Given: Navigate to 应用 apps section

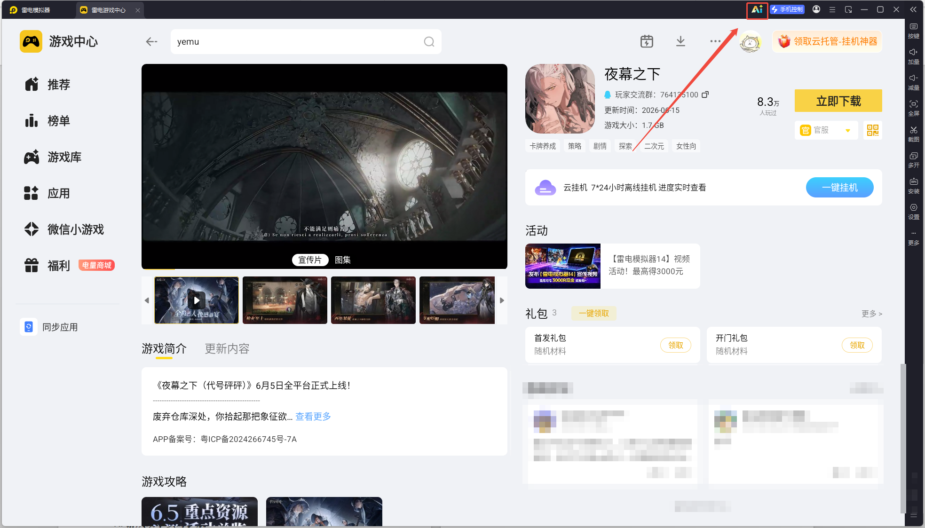Looking at the screenshot, I should tap(47, 193).
